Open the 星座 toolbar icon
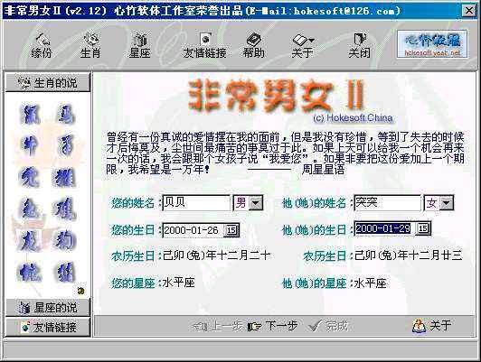The height and width of the screenshot is (362, 481). (140, 45)
